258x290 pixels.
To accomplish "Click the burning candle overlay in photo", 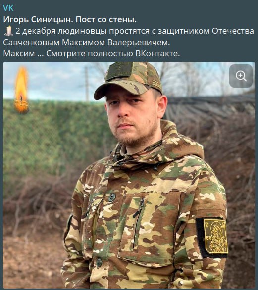I will (21, 90).
